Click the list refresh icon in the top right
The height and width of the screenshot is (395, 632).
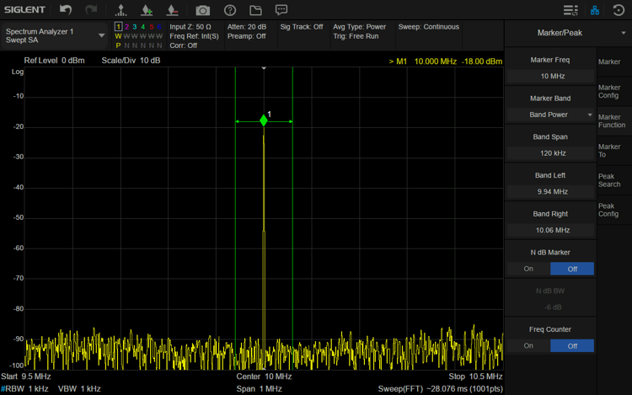pyautogui.click(x=570, y=10)
